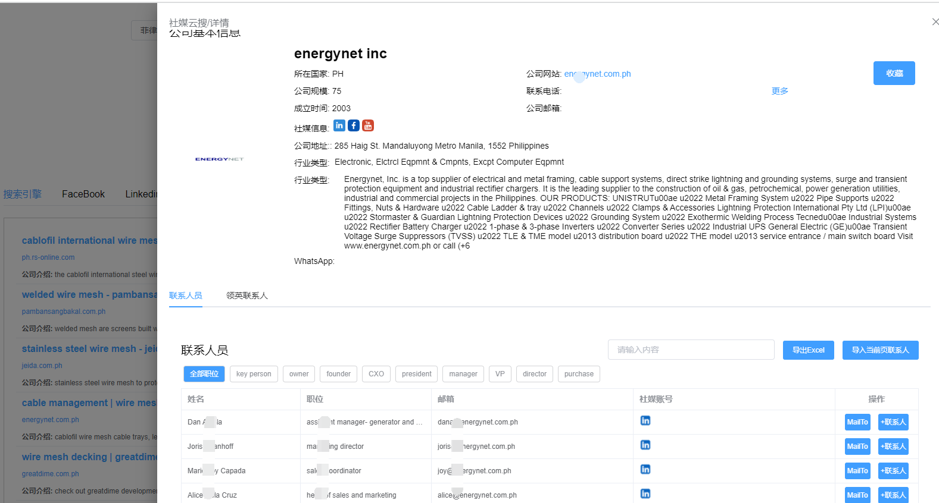Close the company details panel
Image resolution: width=939 pixels, height=503 pixels.
pos(935,21)
